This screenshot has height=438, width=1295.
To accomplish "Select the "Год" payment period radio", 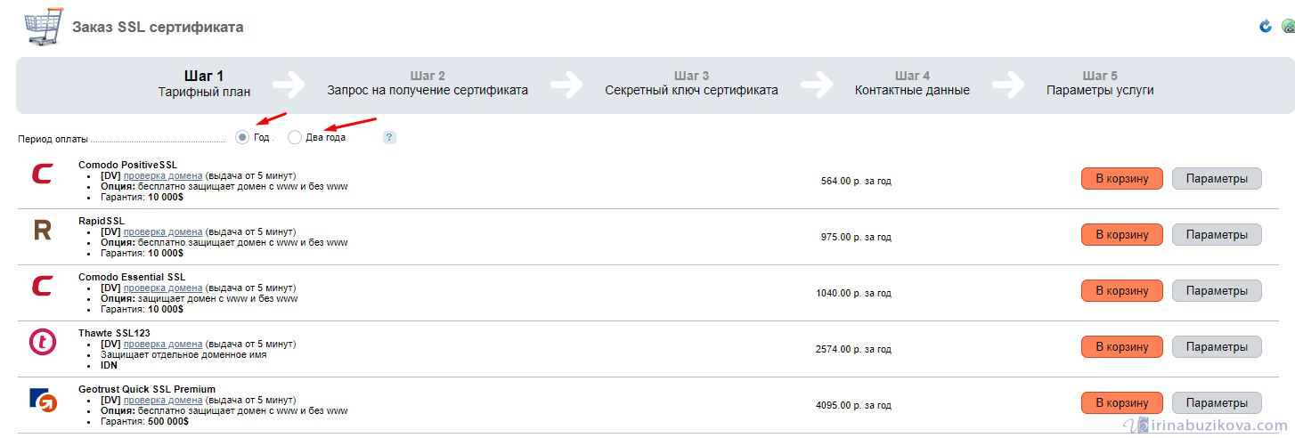I will click(x=242, y=137).
